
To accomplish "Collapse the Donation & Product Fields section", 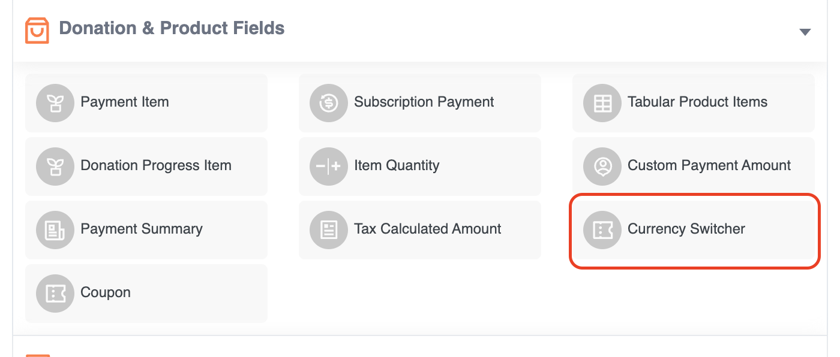I will (805, 32).
